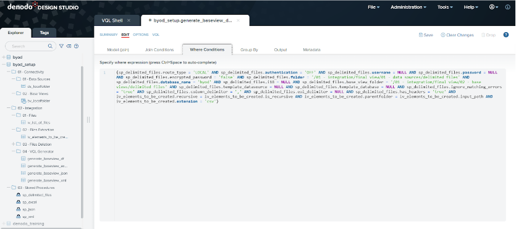Image resolution: width=516 pixels, height=229 pixels.
Task: Expand the byod database node
Action: click(x=4, y=57)
